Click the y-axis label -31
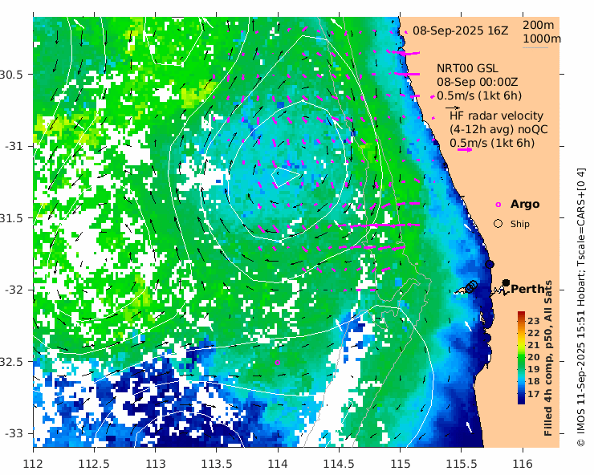This screenshot has height=475, width=594. coord(14,146)
